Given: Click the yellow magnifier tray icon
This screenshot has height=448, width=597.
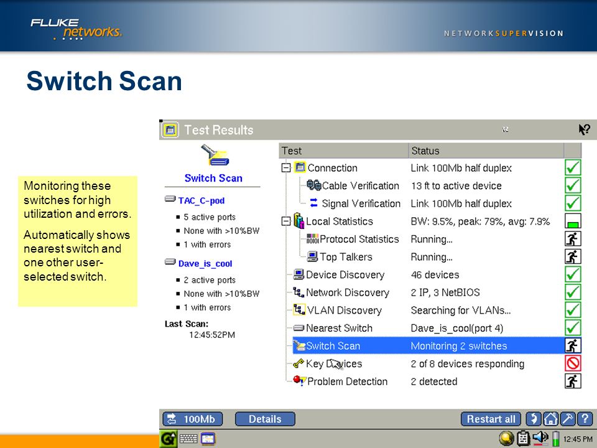Looking at the screenshot, I should click(506, 439).
